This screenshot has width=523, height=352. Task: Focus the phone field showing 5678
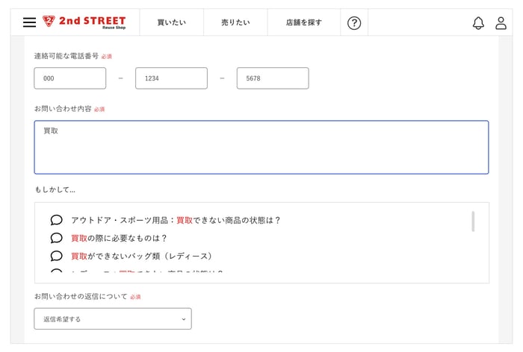(x=273, y=78)
